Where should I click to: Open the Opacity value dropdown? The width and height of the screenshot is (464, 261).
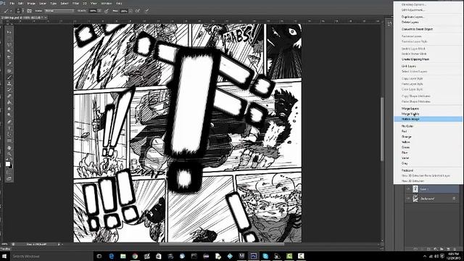point(100,11)
